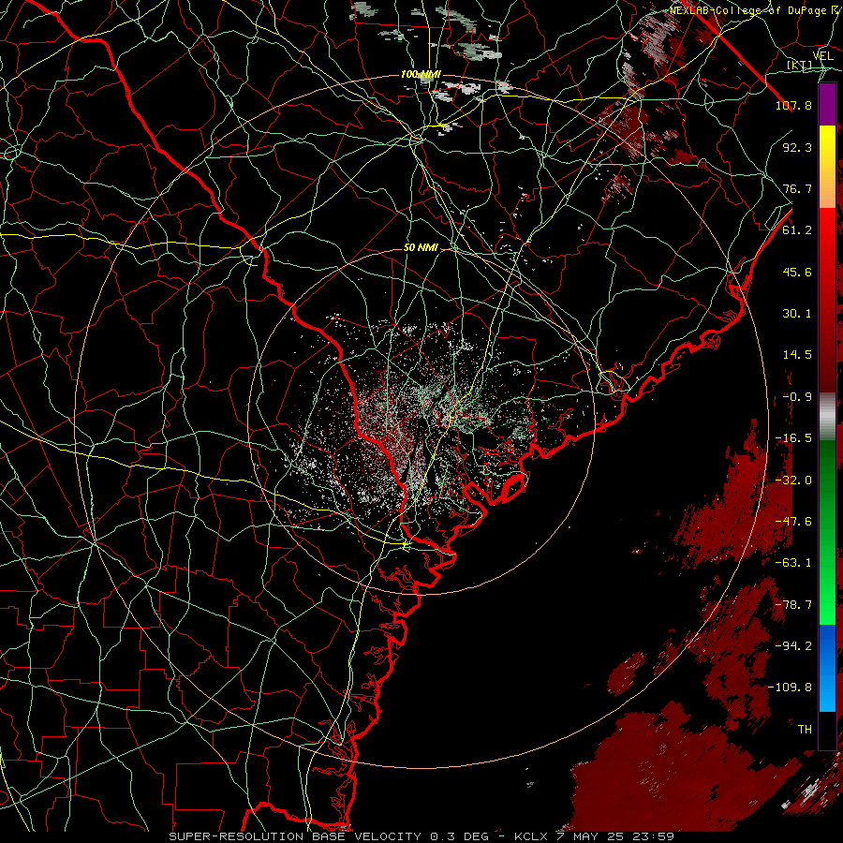Click the -32.0 velocity scale value

point(793,481)
